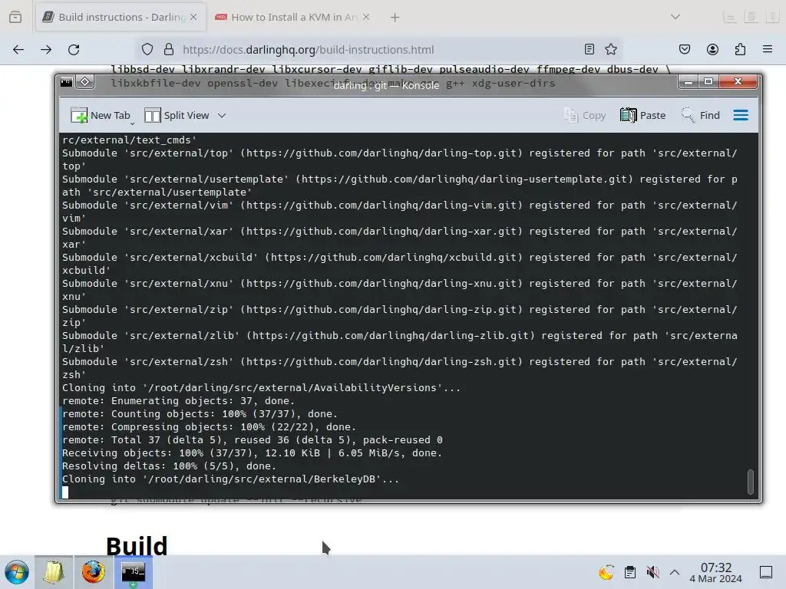
Task: Click the Build heading on the page
Action: point(137,545)
